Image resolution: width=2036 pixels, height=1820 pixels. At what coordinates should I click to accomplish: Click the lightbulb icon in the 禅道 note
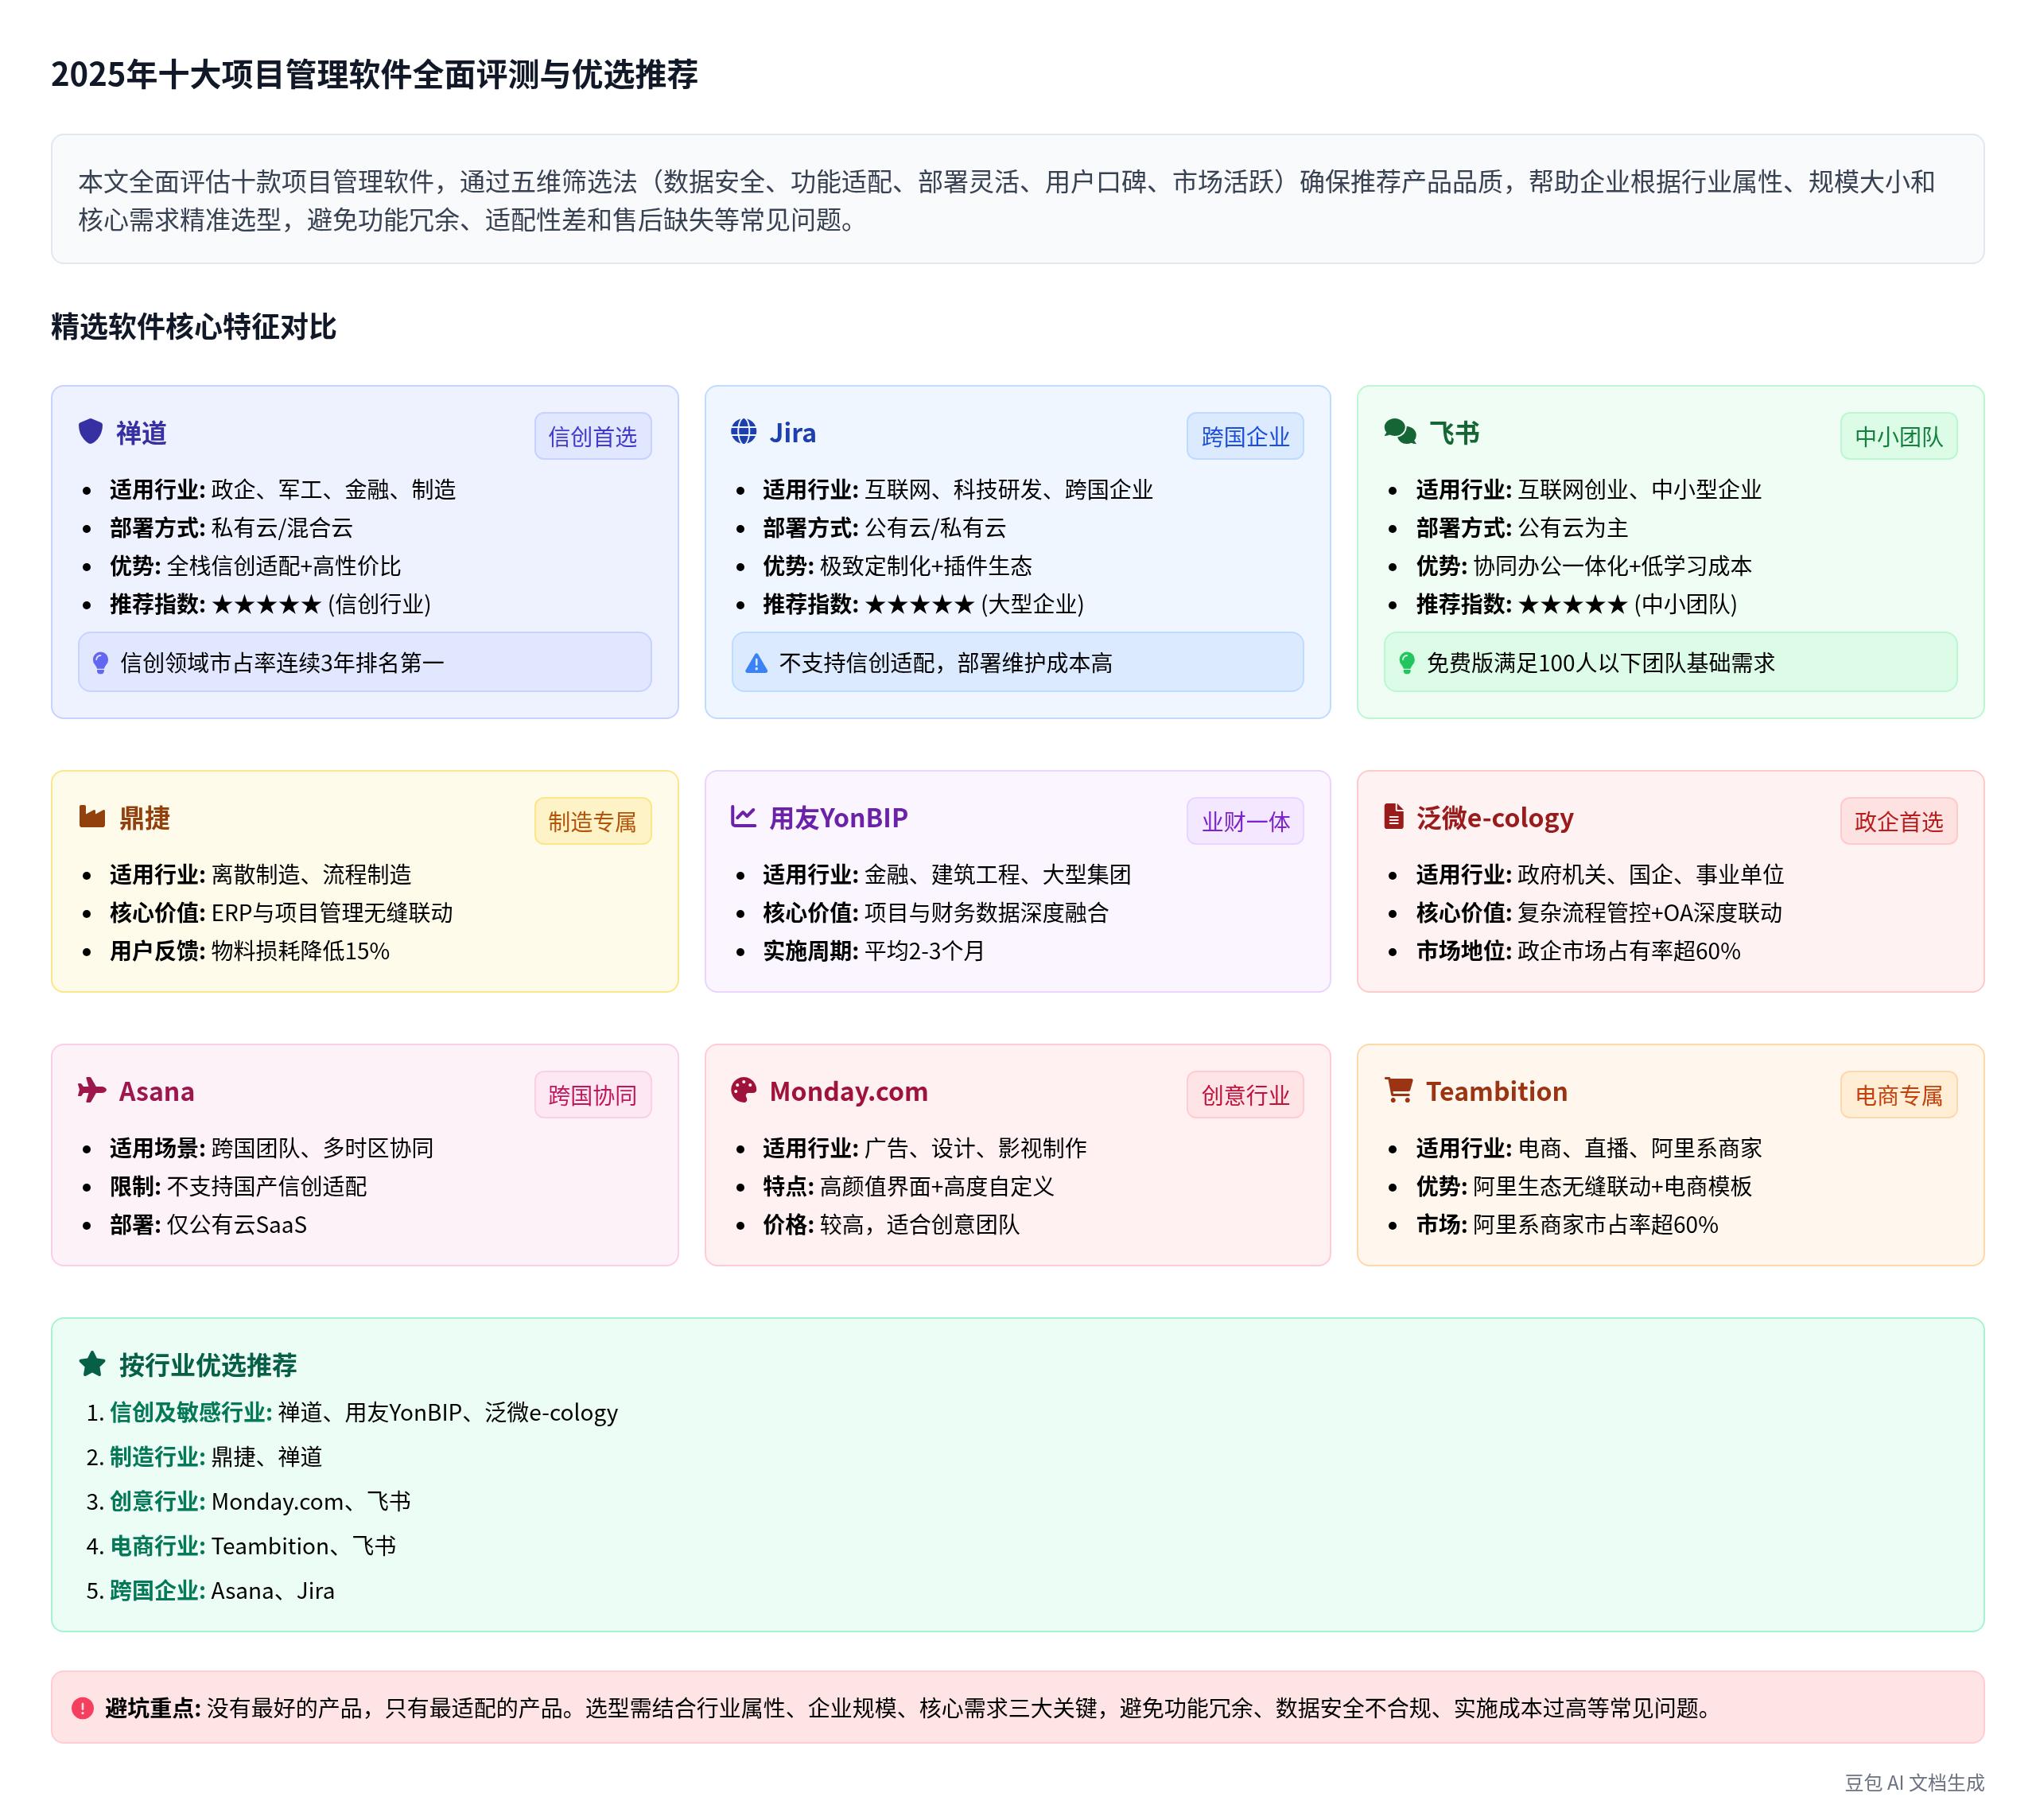101,662
